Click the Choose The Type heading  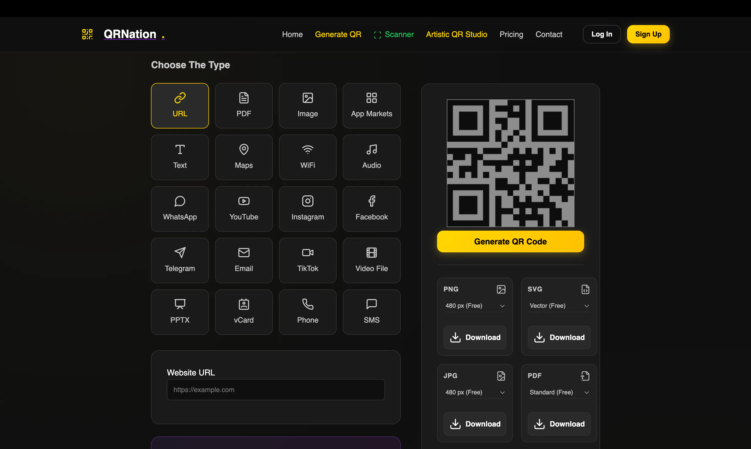coord(191,65)
